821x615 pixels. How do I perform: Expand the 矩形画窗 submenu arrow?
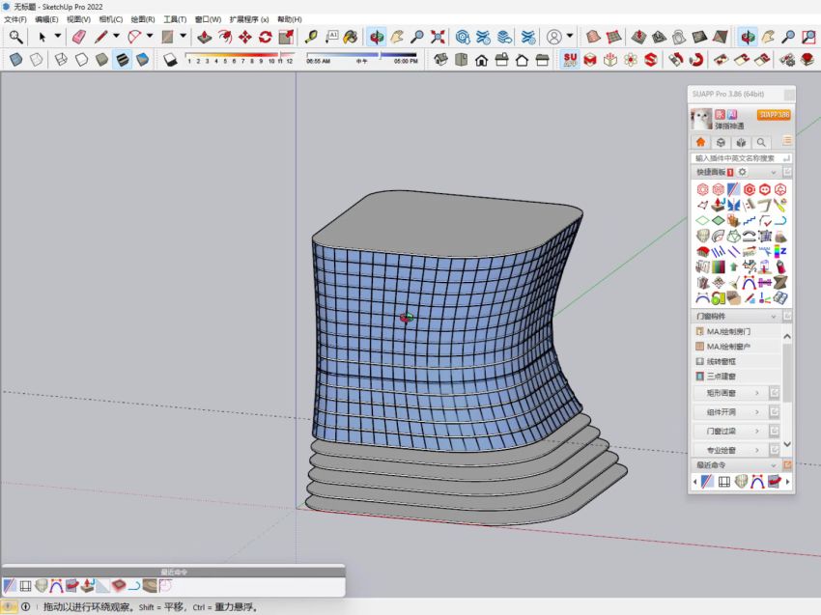(x=757, y=393)
